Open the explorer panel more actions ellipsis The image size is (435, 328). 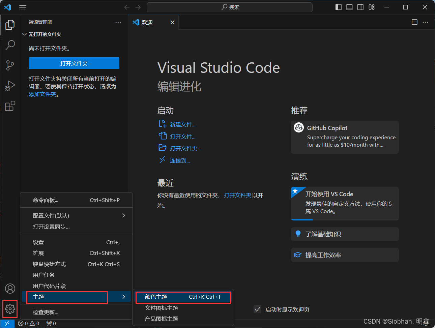point(118,22)
